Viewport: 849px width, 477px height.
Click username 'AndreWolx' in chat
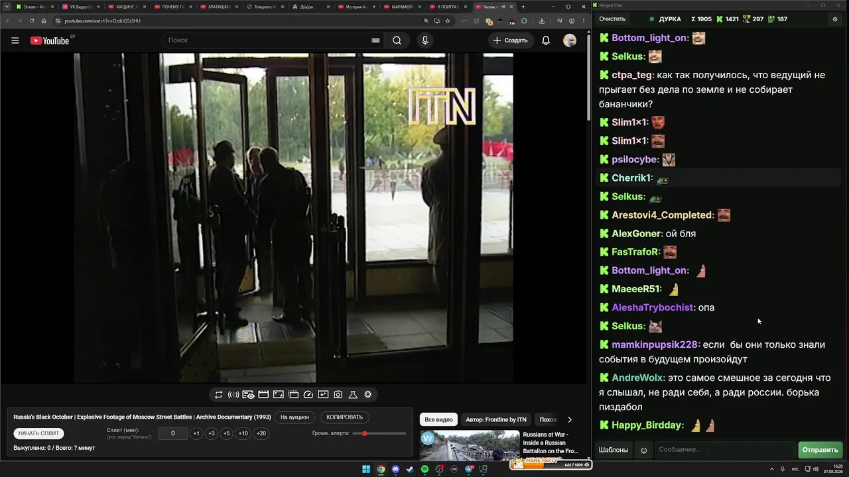coord(637,378)
